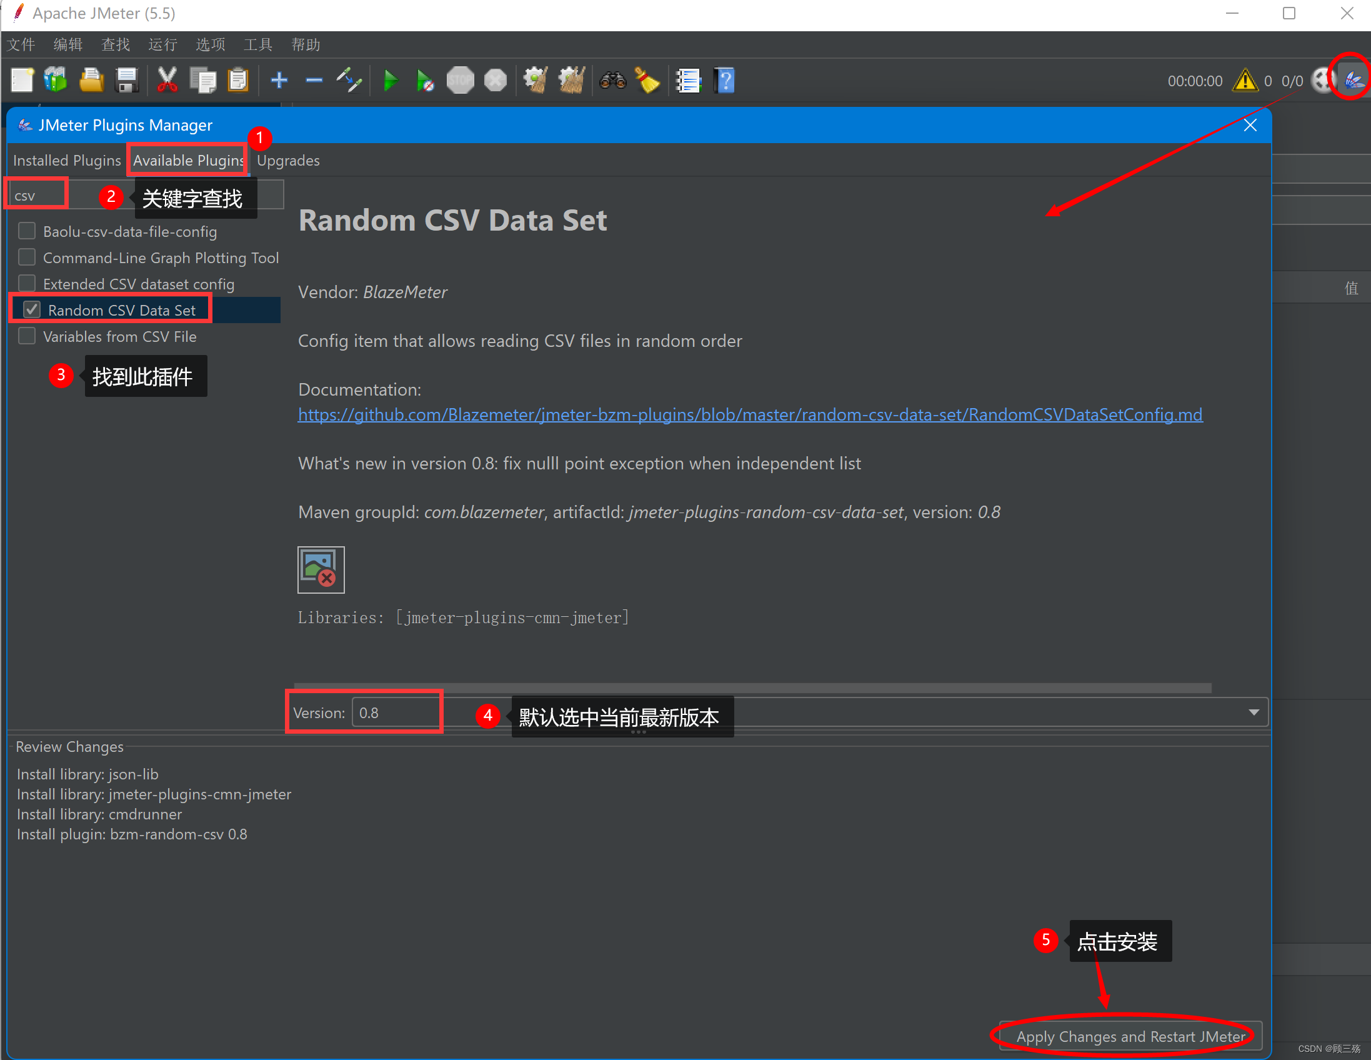Click the Paste clipboard icon
Screen dimensions: 1371x1060
239,81
